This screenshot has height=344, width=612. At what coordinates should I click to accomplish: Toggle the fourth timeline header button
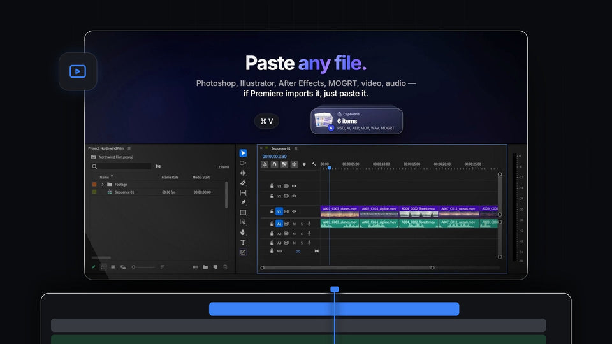(x=294, y=164)
